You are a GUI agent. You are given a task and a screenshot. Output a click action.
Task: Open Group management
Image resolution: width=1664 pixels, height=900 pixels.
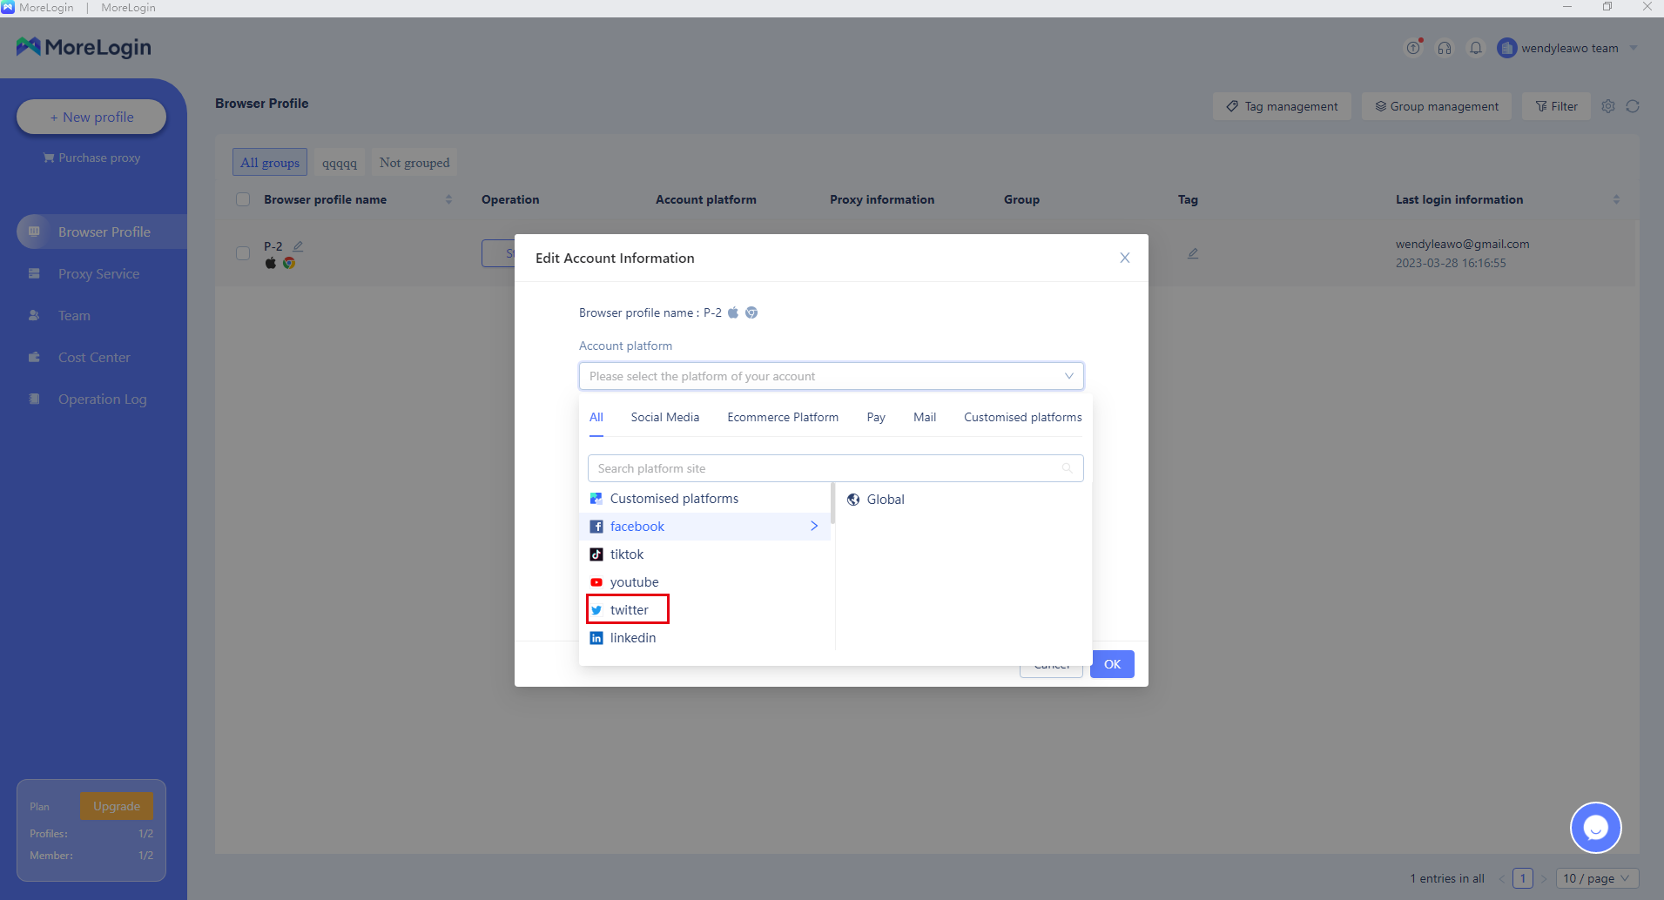pos(1437,106)
